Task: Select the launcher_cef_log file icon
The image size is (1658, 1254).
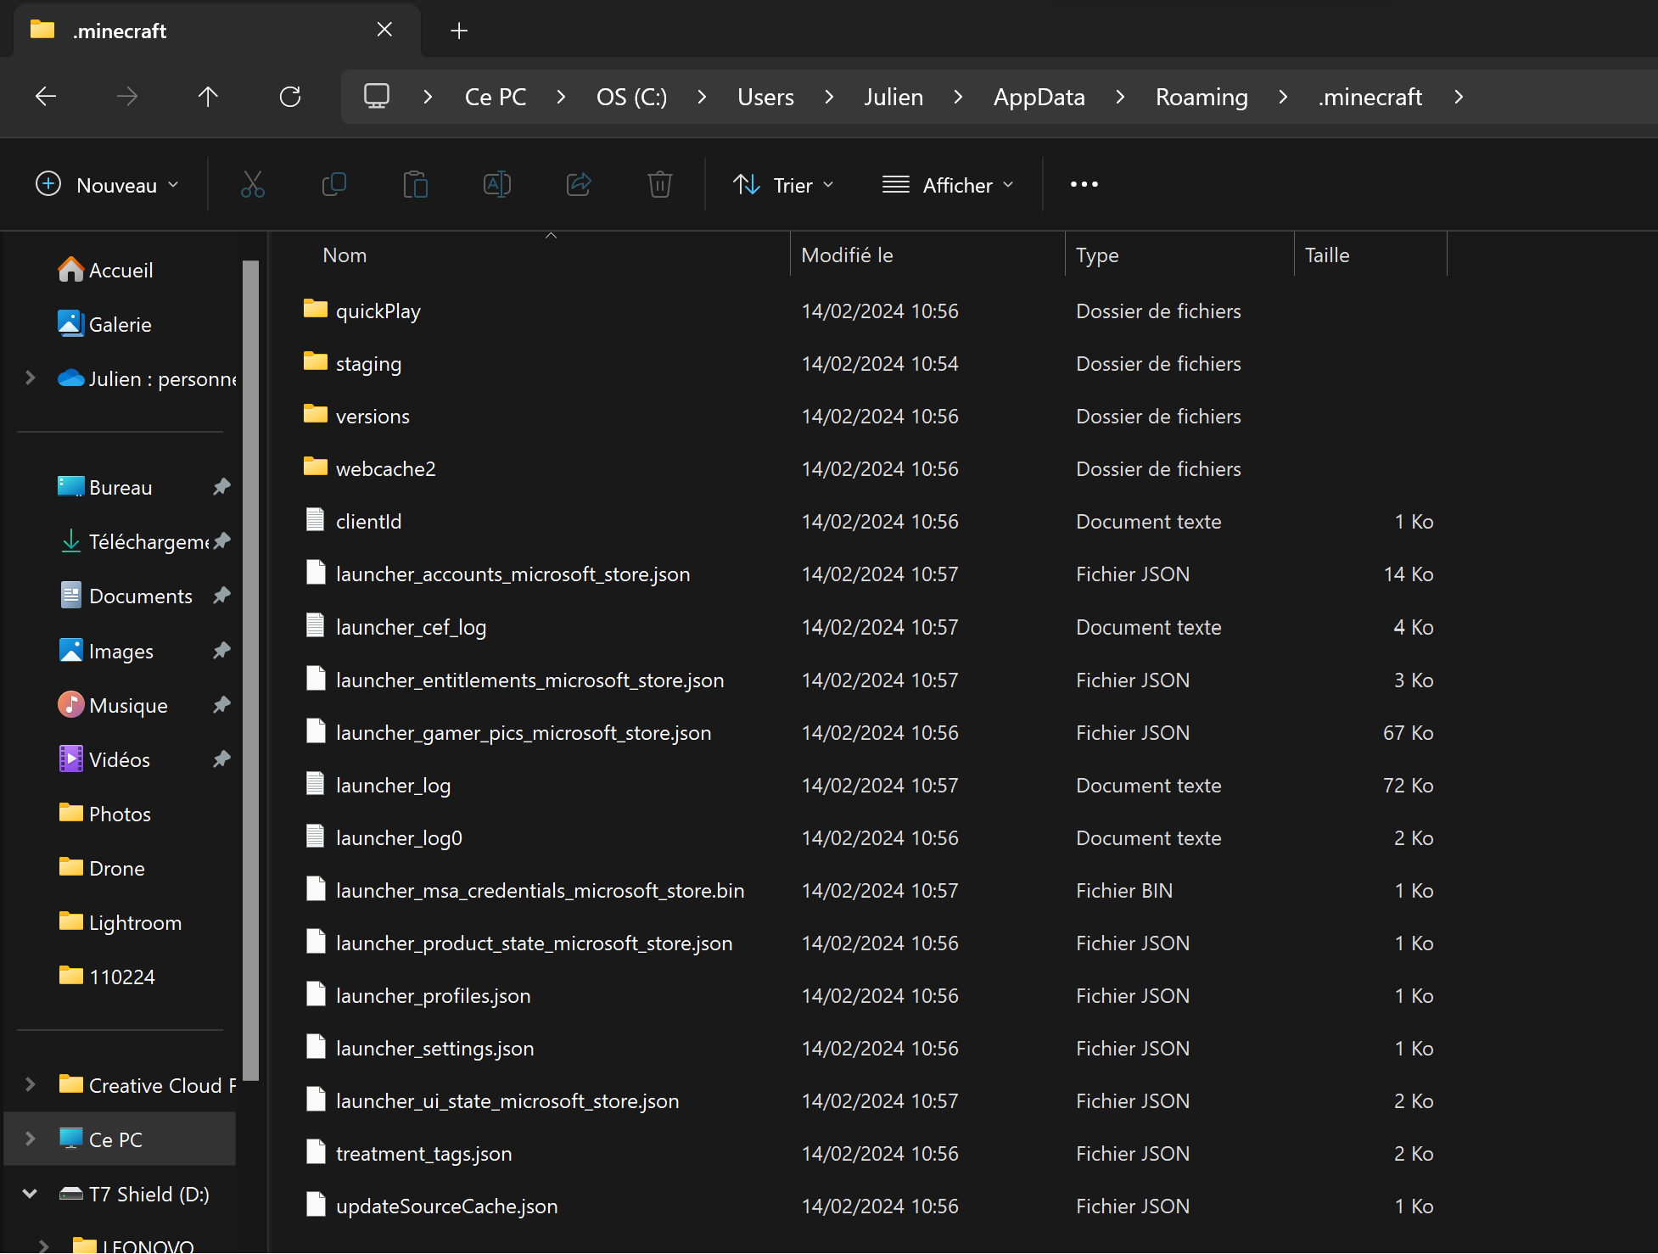Action: tap(316, 626)
